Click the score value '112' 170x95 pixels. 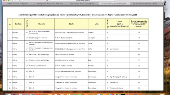(139, 77)
